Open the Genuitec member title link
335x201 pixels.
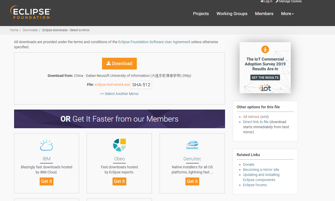[x=192, y=159]
